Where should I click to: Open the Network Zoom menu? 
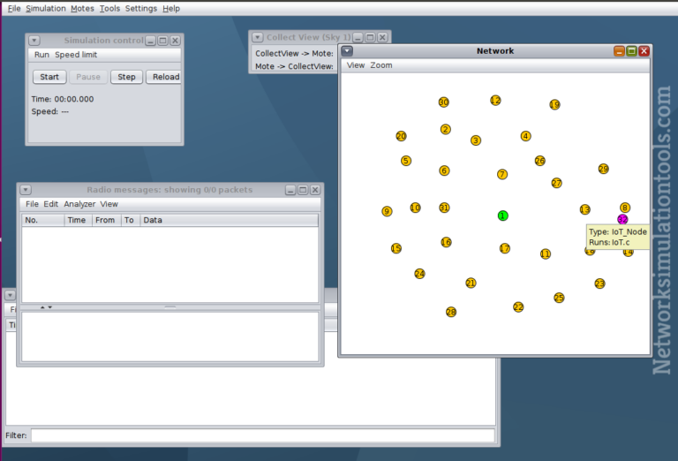pos(381,65)
